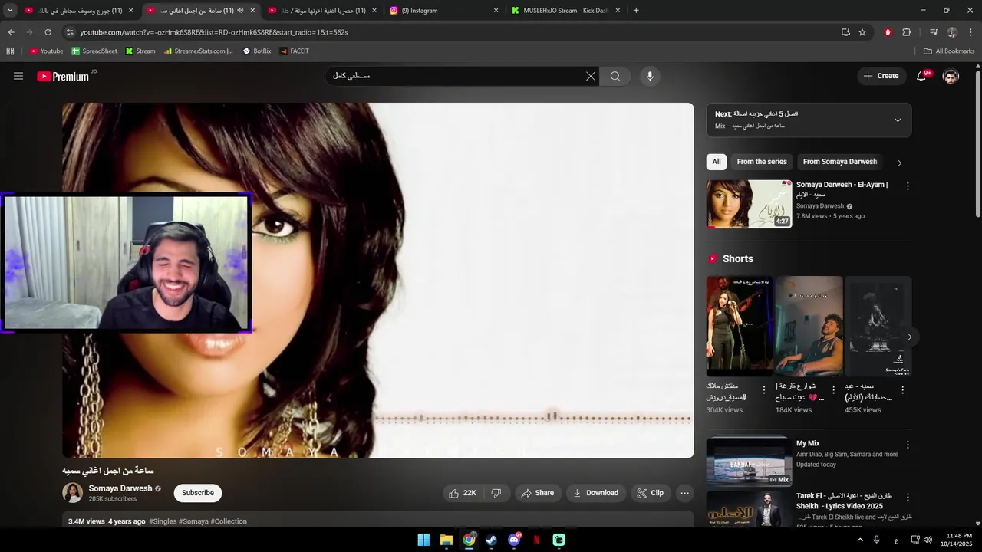Like the video with the thumbs up button
The image size is (982, 552).
point(463,493)
